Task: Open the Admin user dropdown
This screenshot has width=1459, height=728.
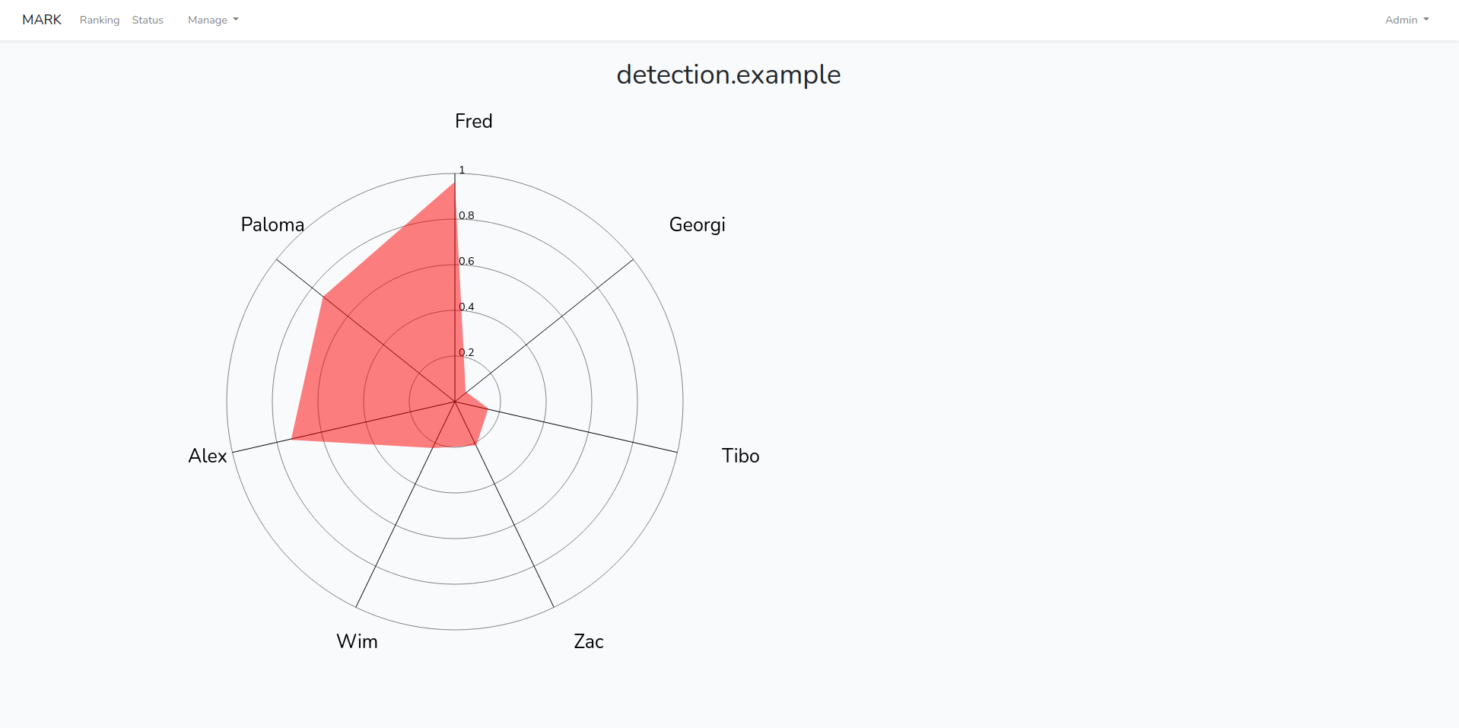Action: pyautogui.click(x=1407, y=20)
